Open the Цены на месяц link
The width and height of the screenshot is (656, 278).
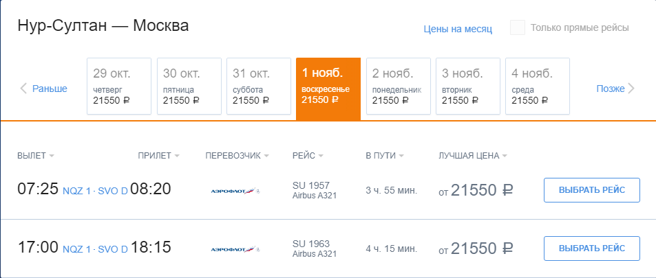(458, 29)
